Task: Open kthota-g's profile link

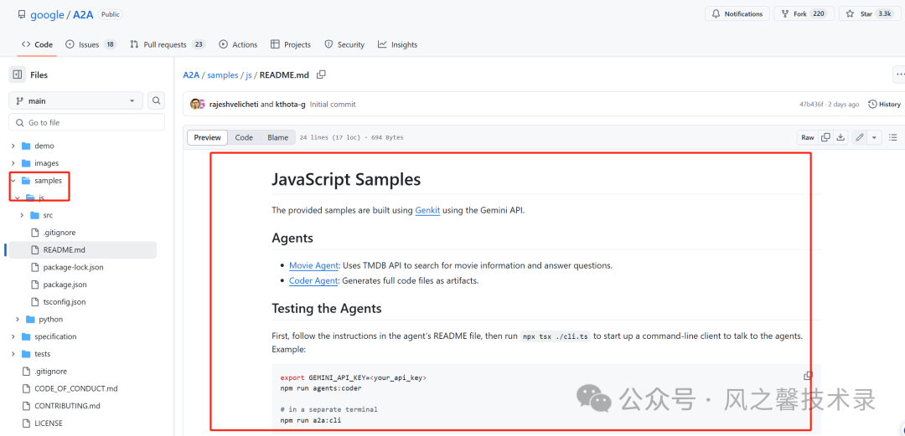Action: [x=288, y=105]
